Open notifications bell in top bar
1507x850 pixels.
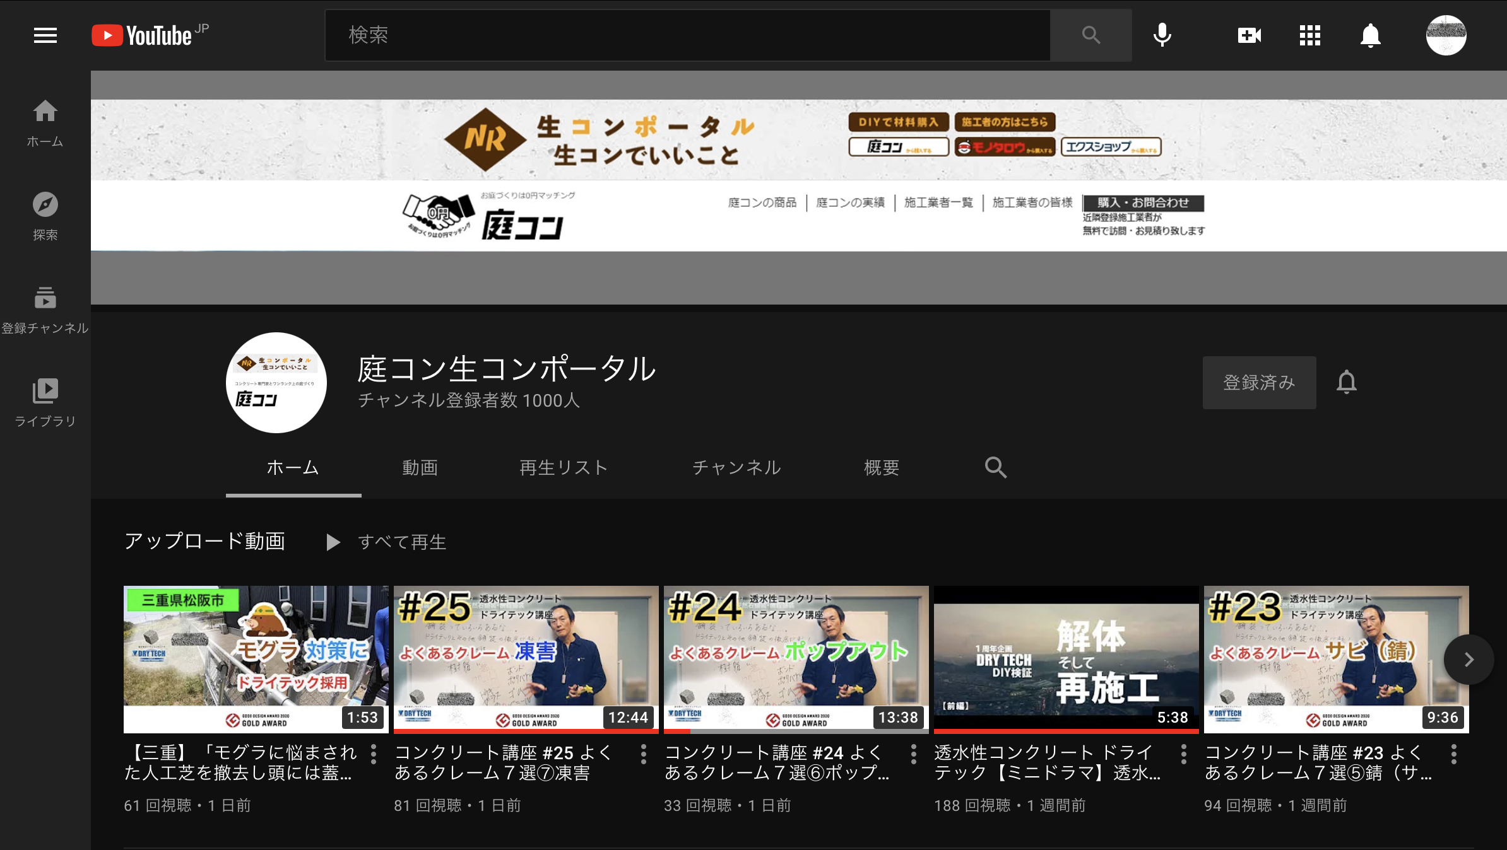1371,35
